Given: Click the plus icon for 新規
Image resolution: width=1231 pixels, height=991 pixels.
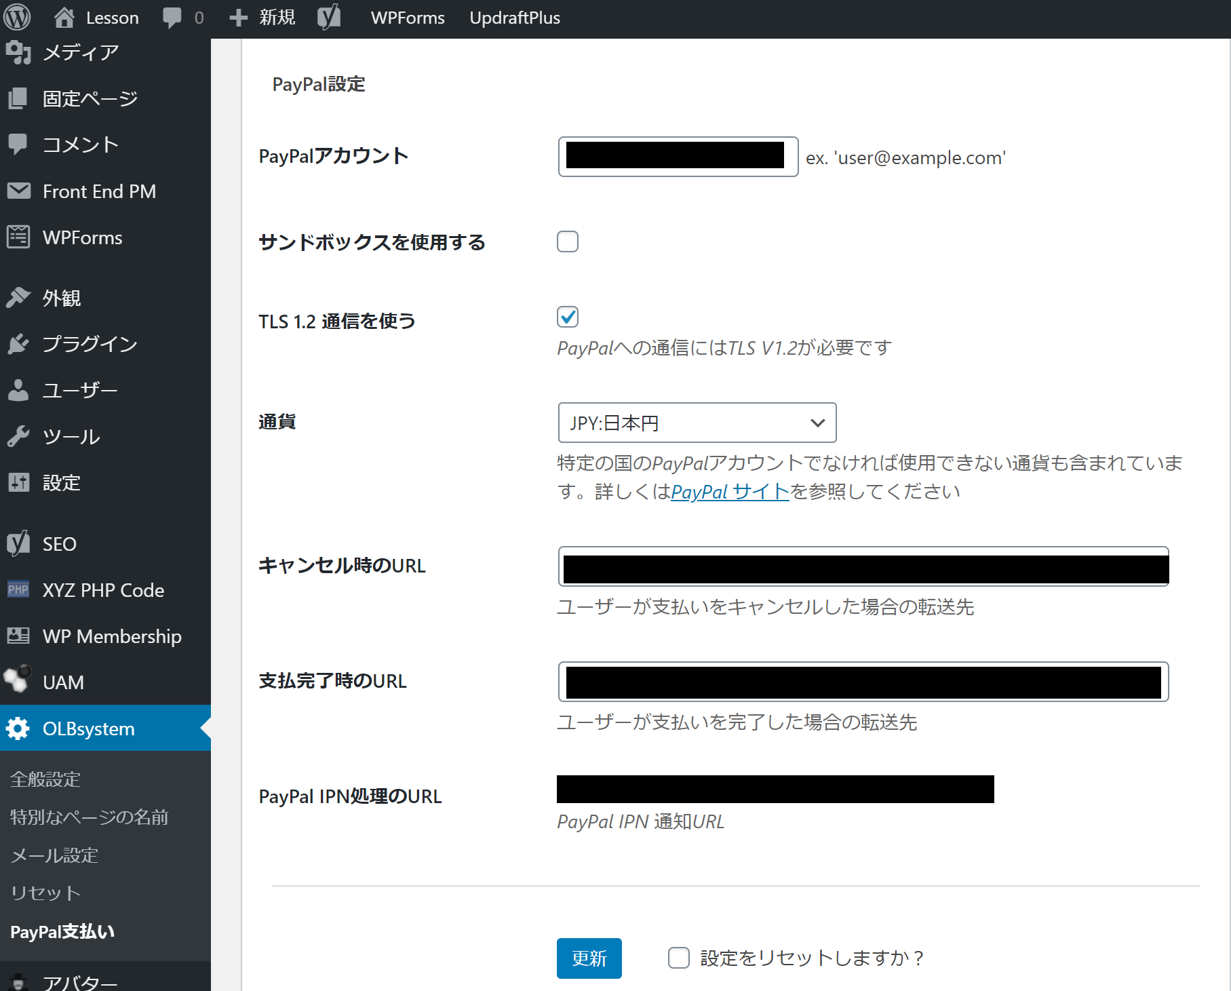Looking at the screenshot, I should tap(238, 18).
